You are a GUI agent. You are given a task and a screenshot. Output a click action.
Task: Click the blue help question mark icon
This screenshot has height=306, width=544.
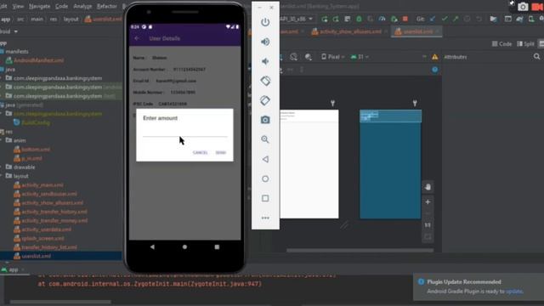coord(434,70)
